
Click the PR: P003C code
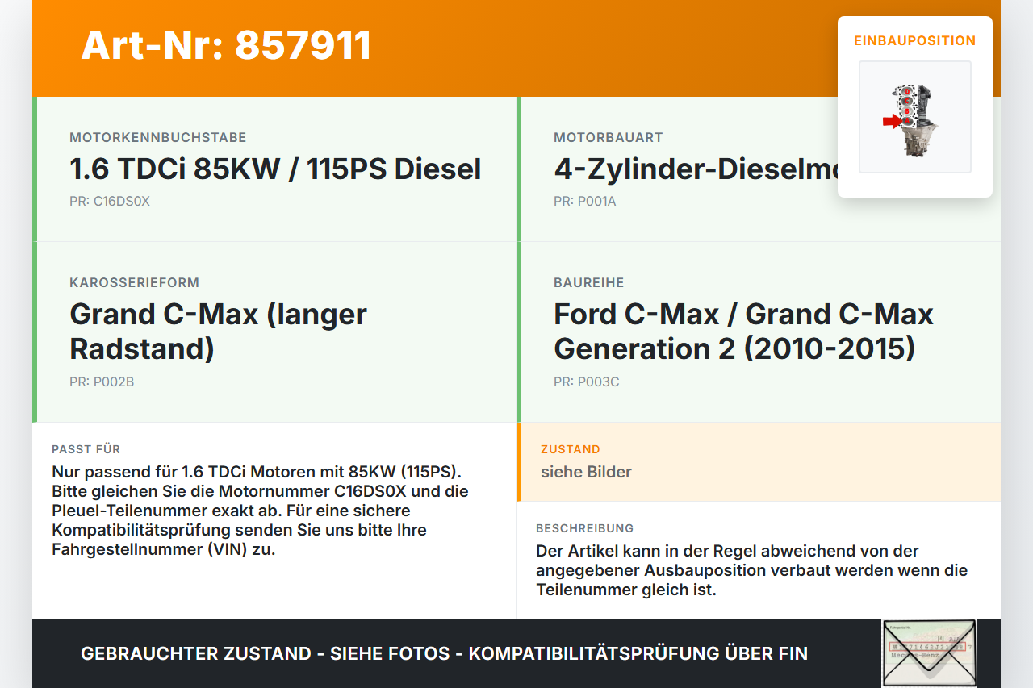pos(587,382)
